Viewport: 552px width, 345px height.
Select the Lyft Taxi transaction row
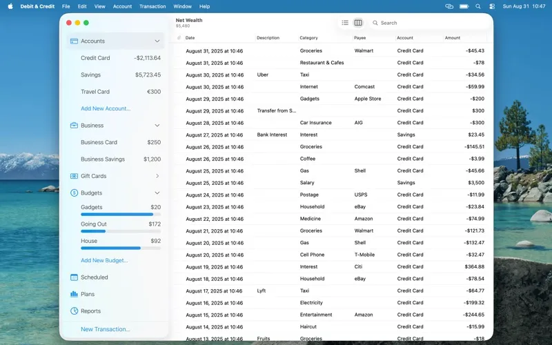[x=331, y=290]
